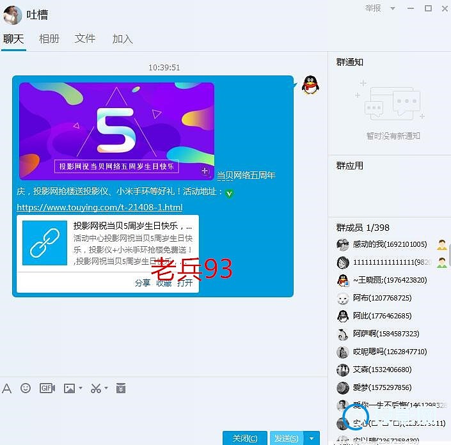Open the font formatting tool
The height and width of the screenshot is (445, 451).
[x=6, y=388]
